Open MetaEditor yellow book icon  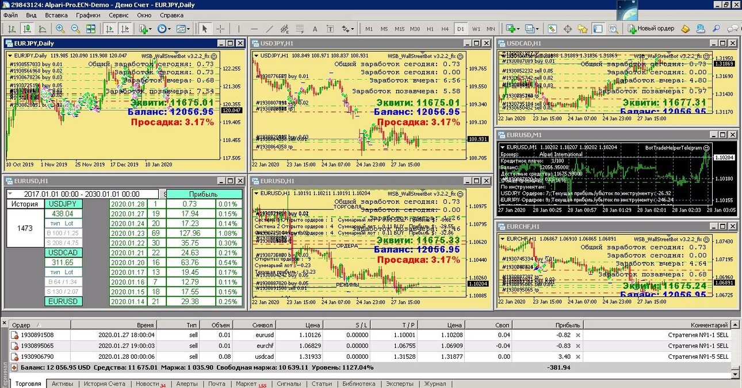[x=685, y=29]
